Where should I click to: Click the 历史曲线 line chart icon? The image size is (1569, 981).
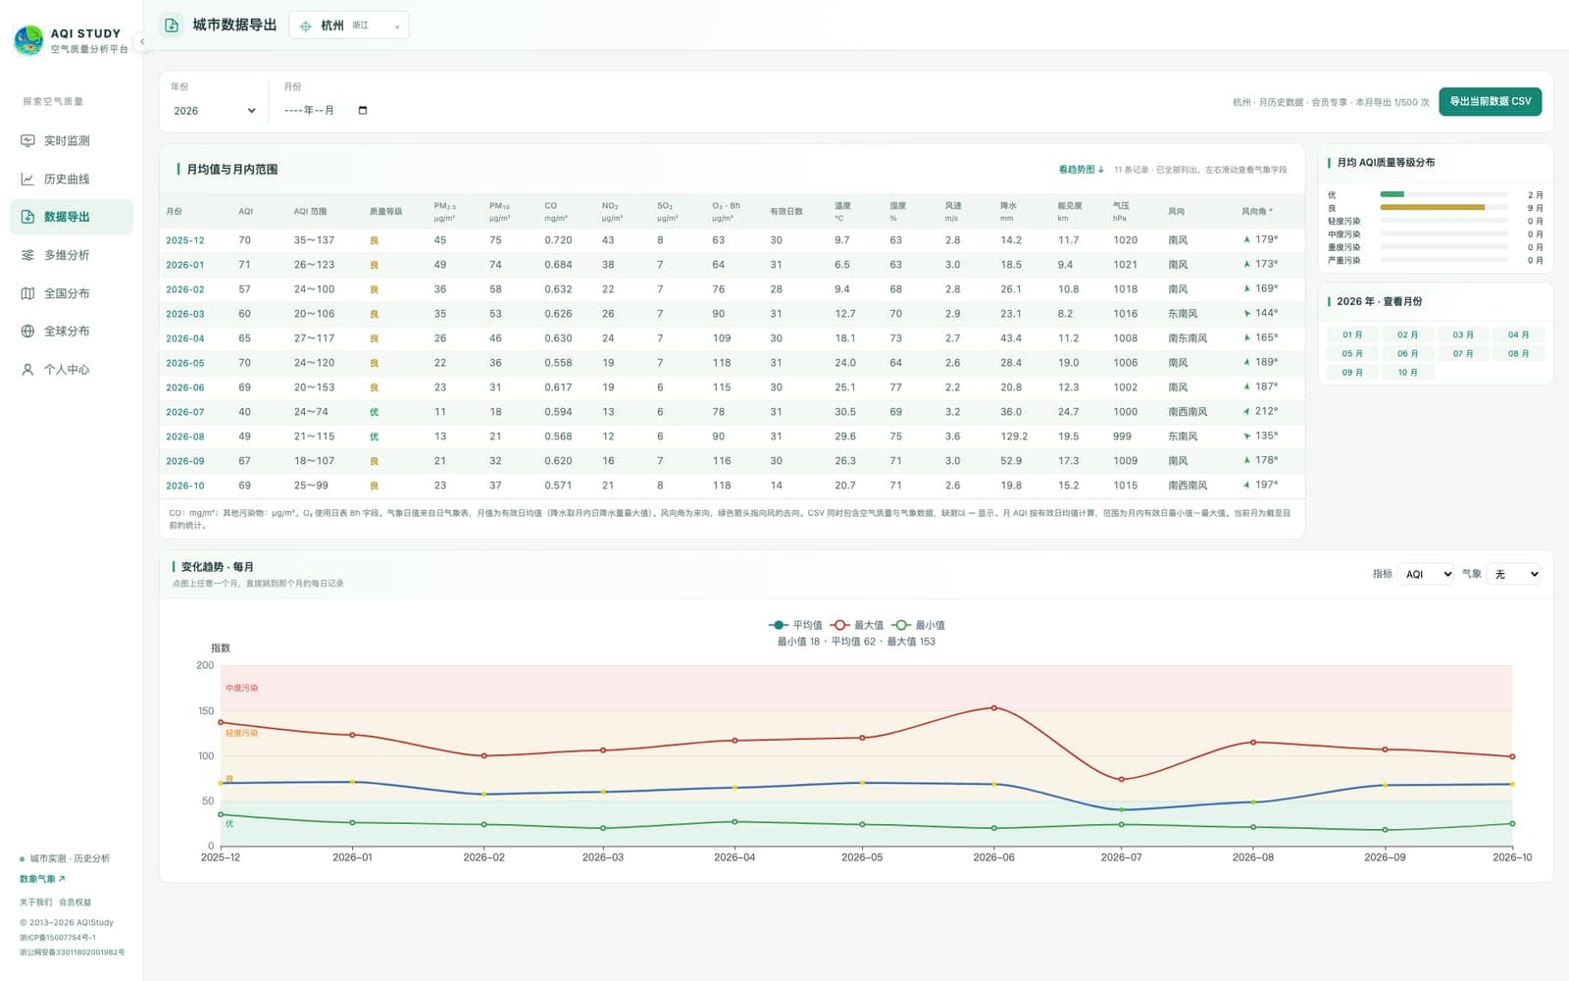pos(27,179)
